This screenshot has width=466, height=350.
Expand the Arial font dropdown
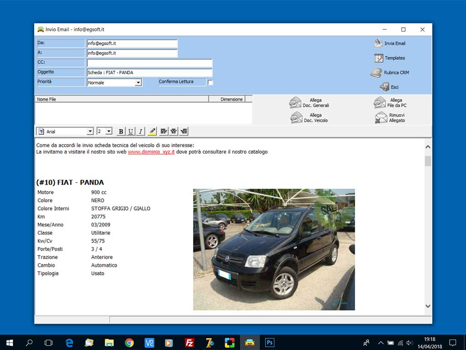click(x=90, y=131)
